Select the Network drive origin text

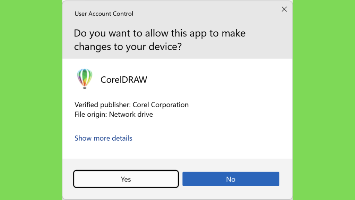coord(131,114)
